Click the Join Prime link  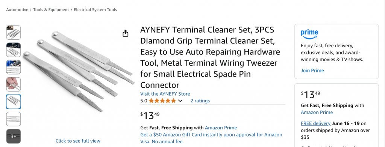[x=312, y=70]
